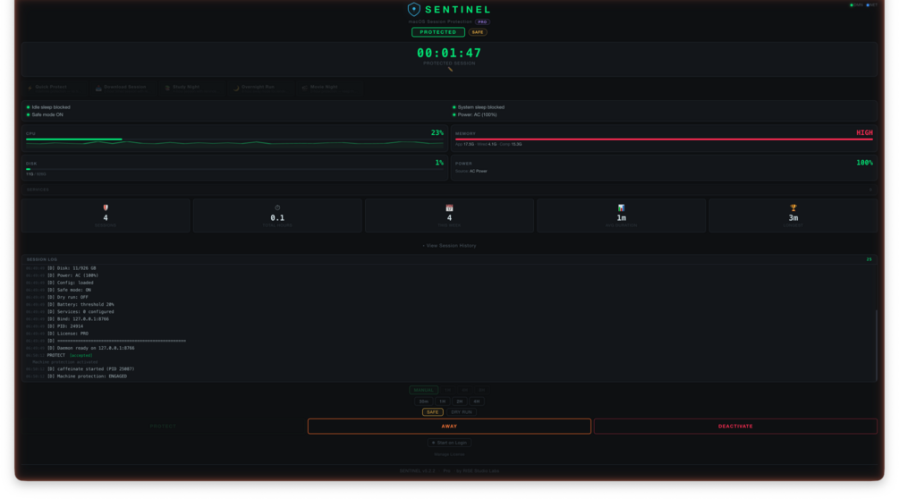This screenshot has width=899, height=499.
Task: Click the DMN status indicator dot
Action: [x=852, y=5]
